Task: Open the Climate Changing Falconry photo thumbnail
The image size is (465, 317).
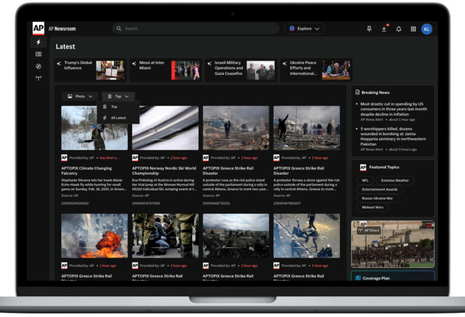Action: [94, 128]
